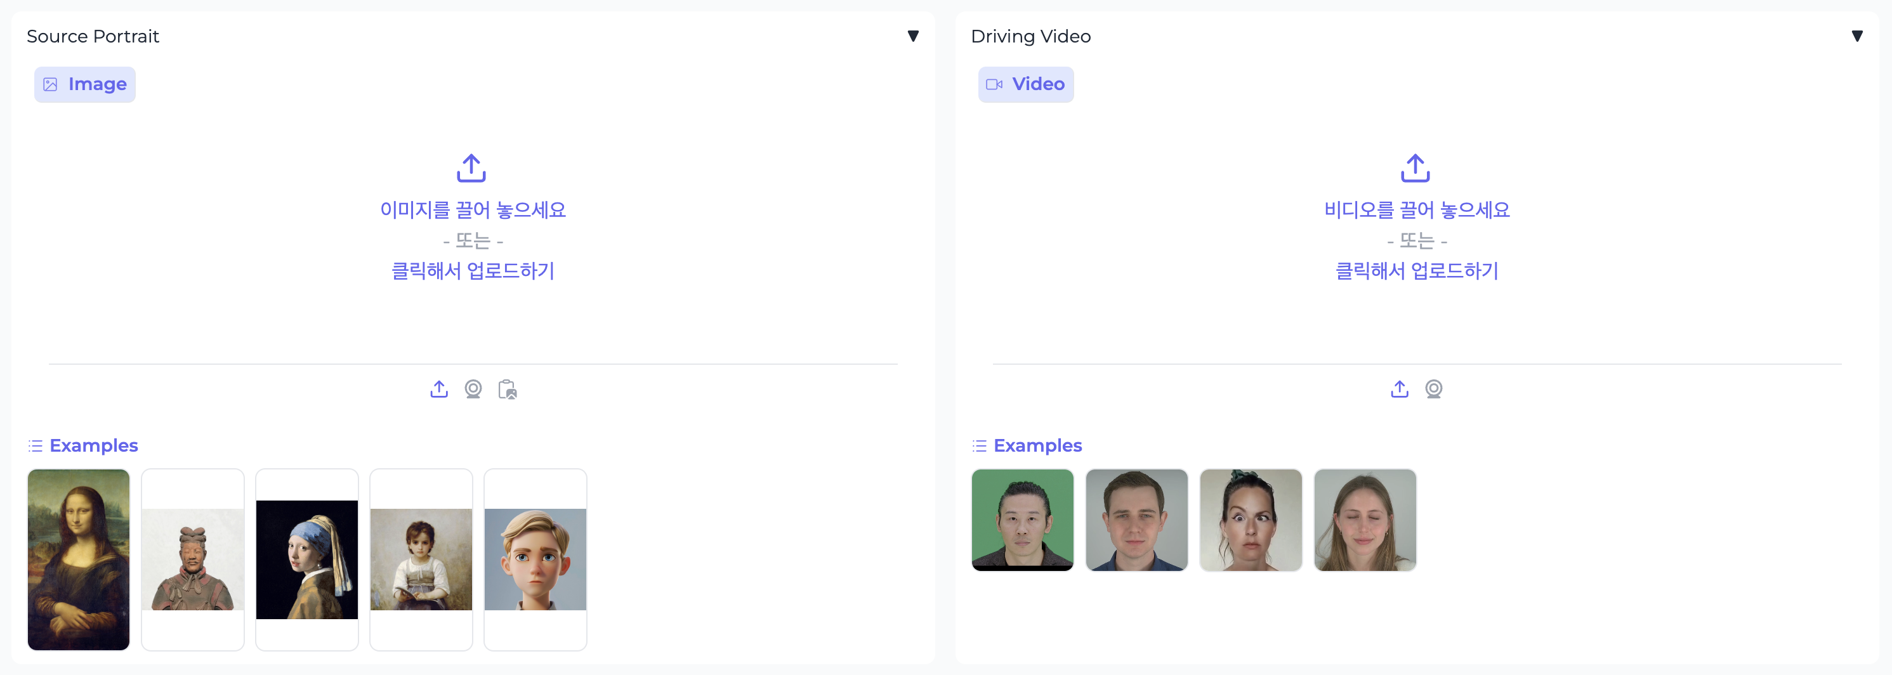1892x675 pixels.
Task: Collapse the Source Portrait panel
Action: click(x=913, y=36)
